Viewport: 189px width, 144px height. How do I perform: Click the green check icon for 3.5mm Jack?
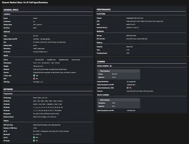(x=34, y=75)
